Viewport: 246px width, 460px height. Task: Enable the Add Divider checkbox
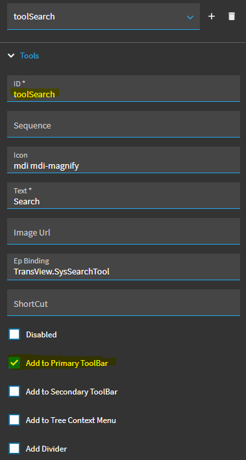click(14, 448)
